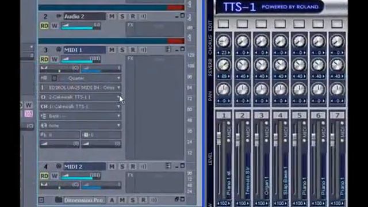
Task: Solo the MIDI 2 track
Action: (x=122, y=167)
